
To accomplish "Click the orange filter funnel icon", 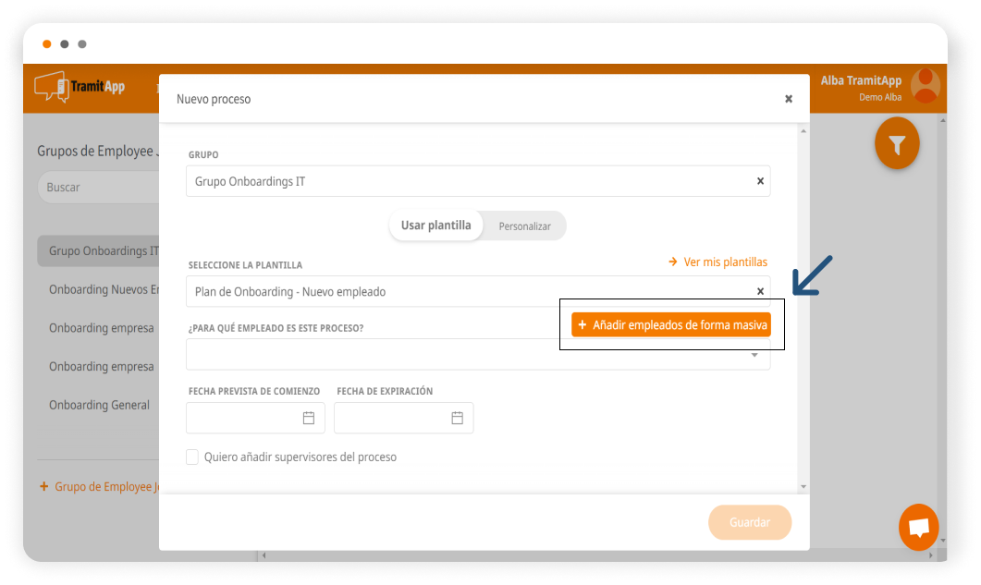I will (x=896, y=144).
